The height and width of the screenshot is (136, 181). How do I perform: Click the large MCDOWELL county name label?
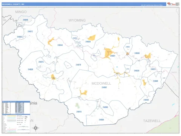click(101, 83)
